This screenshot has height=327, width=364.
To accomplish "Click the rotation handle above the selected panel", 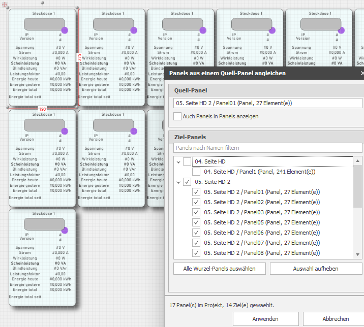I will tap(42, 3).
